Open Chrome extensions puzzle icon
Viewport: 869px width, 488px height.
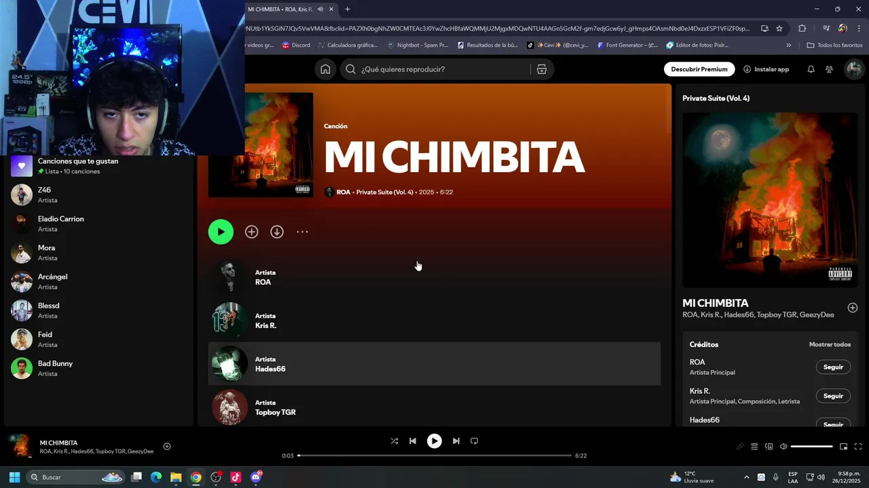pos(802,28)
